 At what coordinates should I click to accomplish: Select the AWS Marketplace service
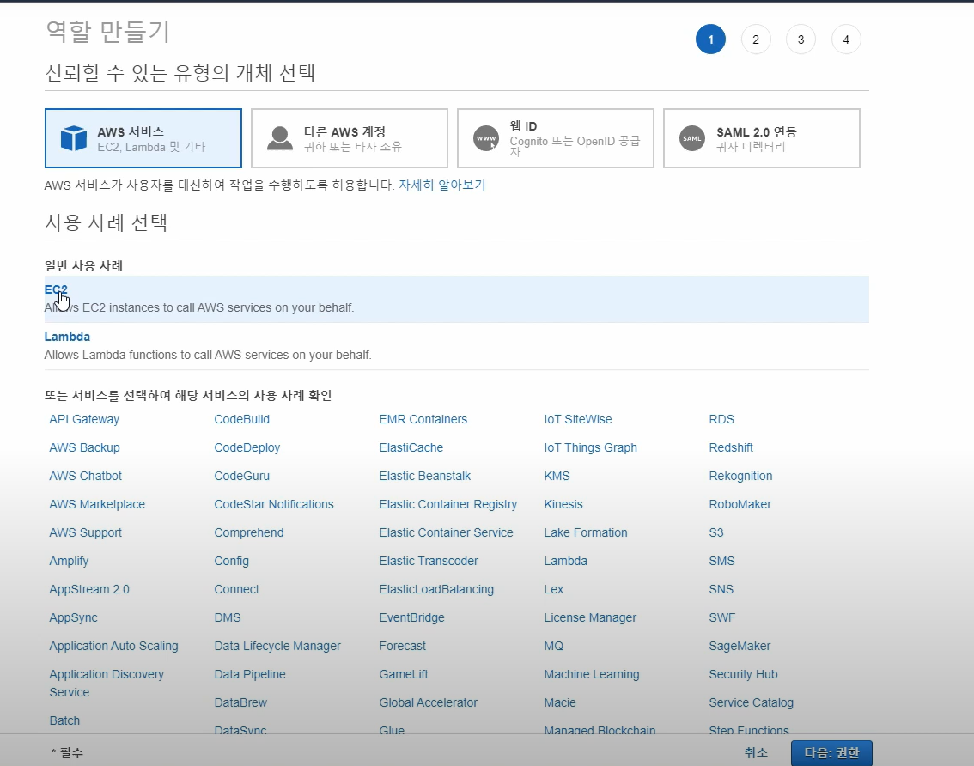(x=97, y=504)
